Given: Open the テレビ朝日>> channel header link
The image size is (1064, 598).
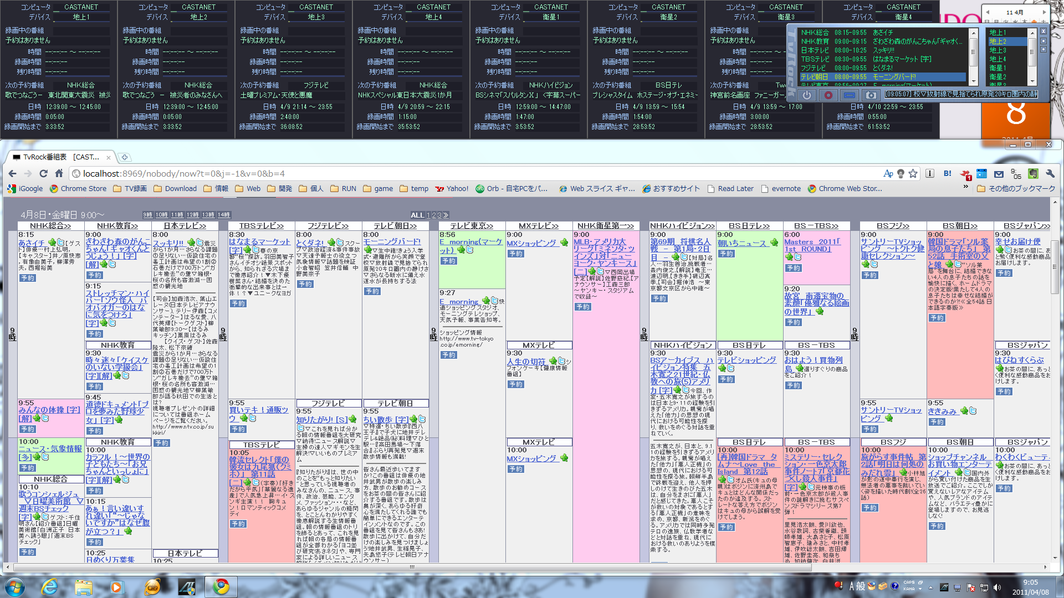Looking at the screenshot, I should point(395,226).
